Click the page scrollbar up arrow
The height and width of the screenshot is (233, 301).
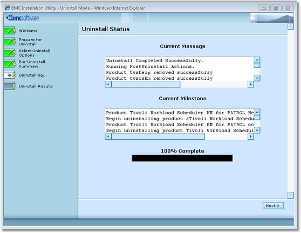290,26
